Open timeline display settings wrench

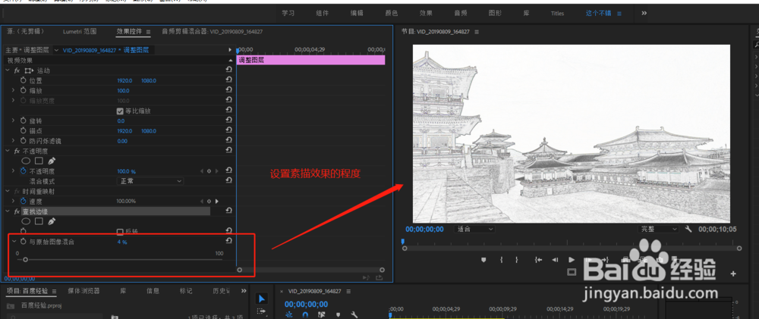(354, 314)
